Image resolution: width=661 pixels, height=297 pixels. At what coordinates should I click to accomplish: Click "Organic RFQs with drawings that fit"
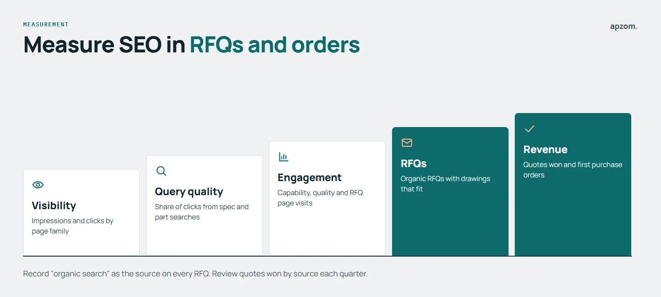point(445,184)
